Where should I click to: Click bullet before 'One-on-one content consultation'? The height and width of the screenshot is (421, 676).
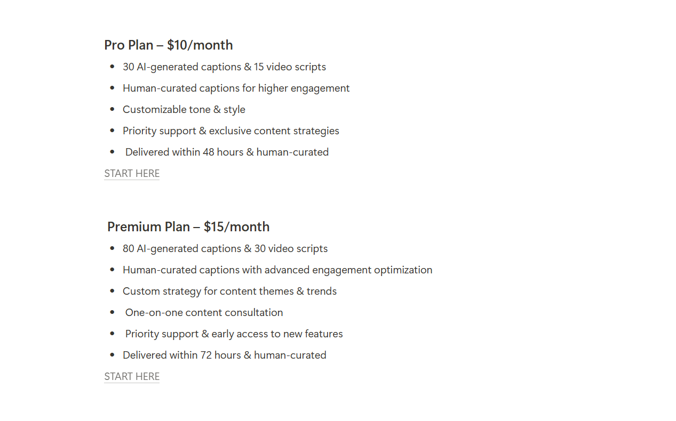coord(112,312)
